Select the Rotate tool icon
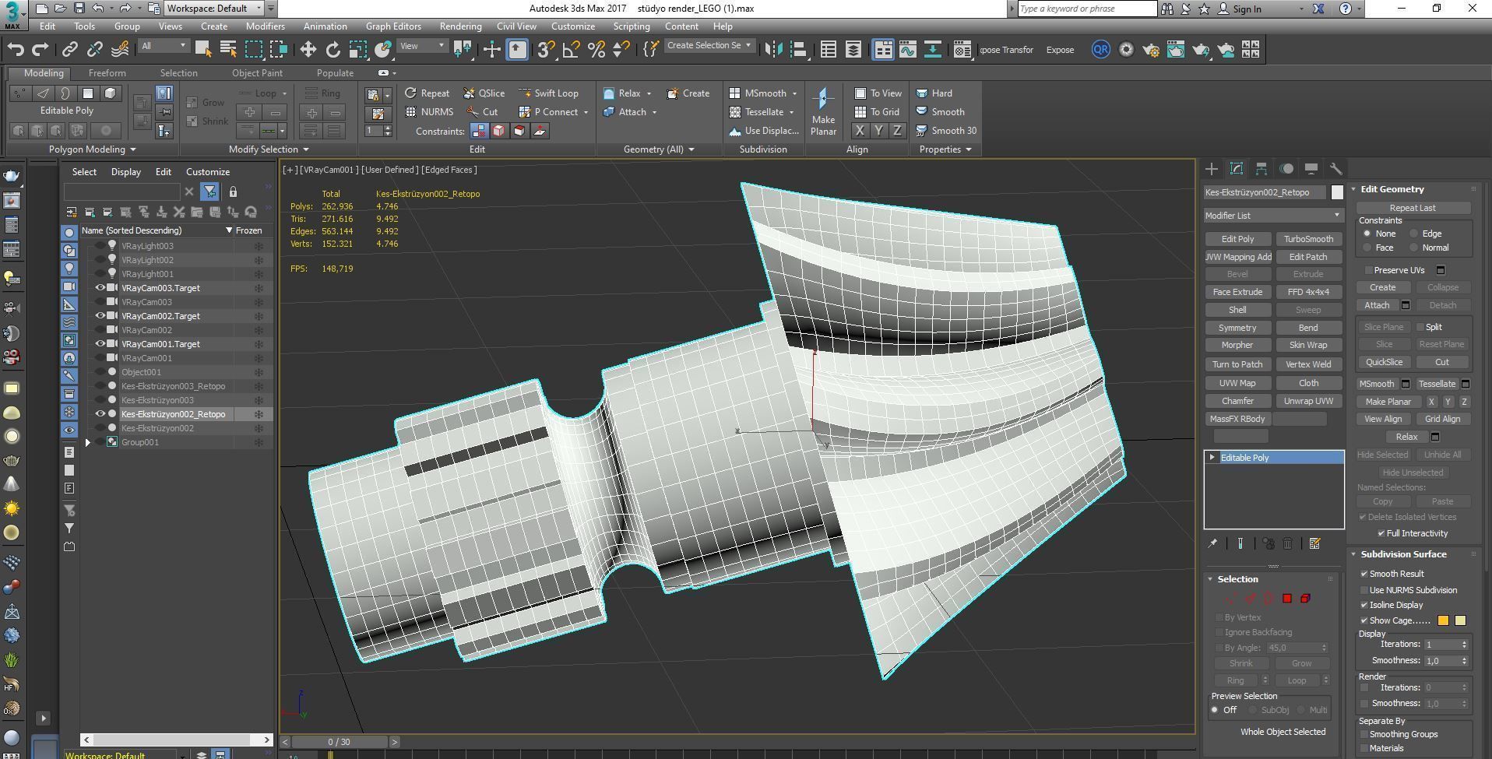The height and width of the screenshot is (759, 1492). coord(333,50)
